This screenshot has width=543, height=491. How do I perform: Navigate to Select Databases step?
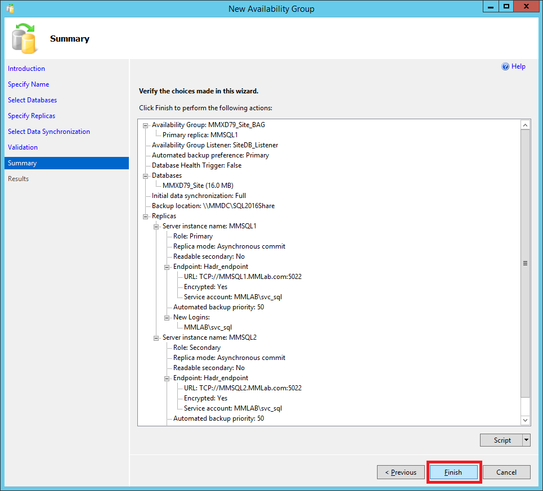pos(33,100)
